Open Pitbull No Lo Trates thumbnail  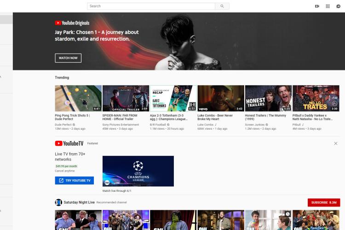pos(316,98)
